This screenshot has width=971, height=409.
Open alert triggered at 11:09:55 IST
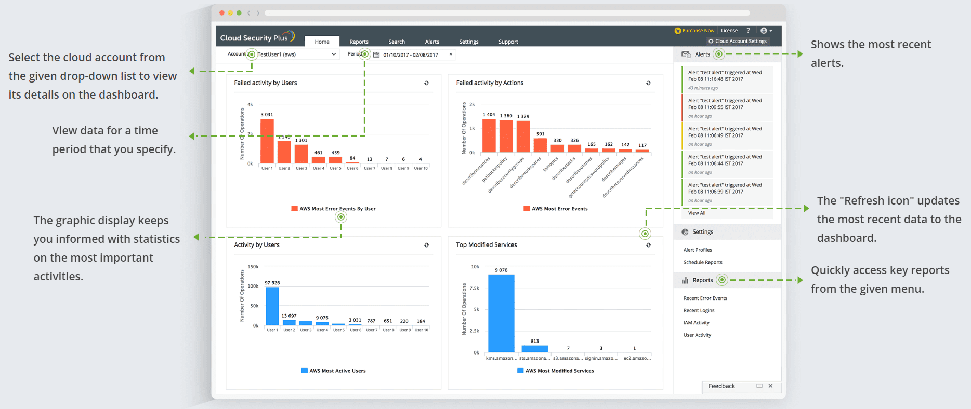click(x=727, y=107)
